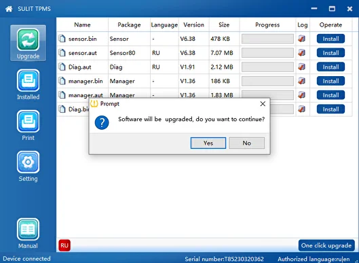Select the sensor.aut file name
The width and height of the screenshot is (359, 263).
click(82, 53)
